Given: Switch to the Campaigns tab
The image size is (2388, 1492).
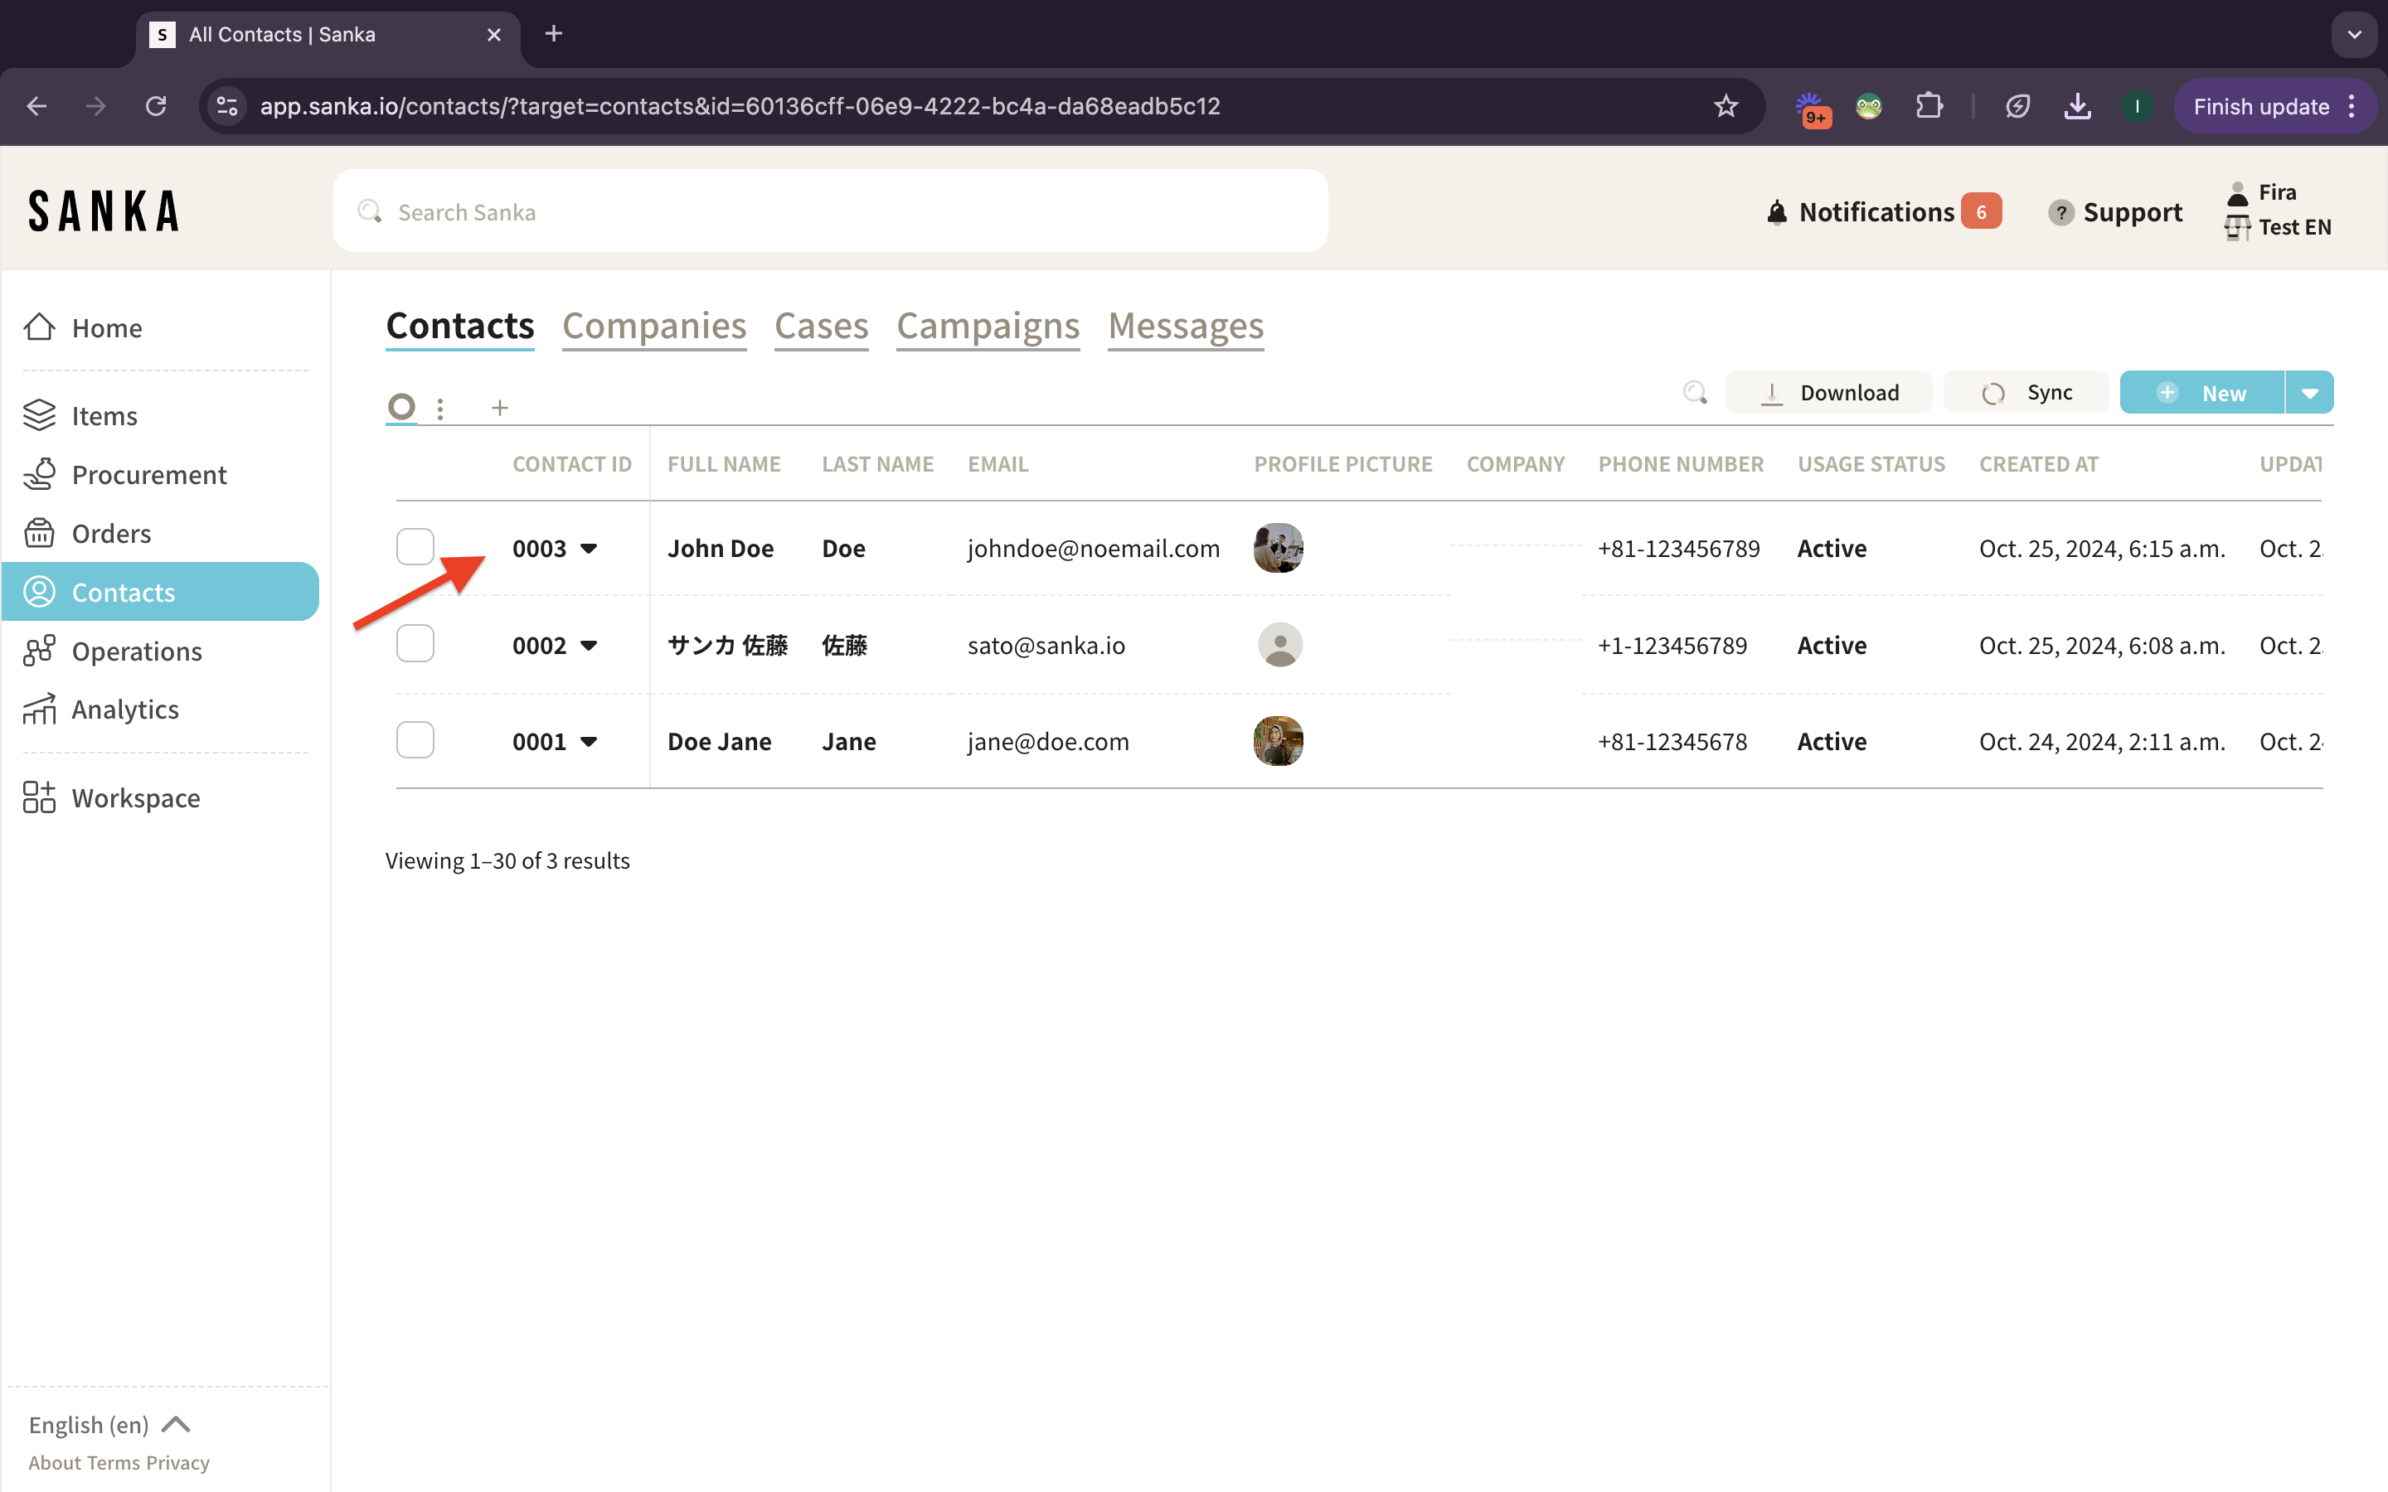Looking at the screenshot, I should click(988, 326).
